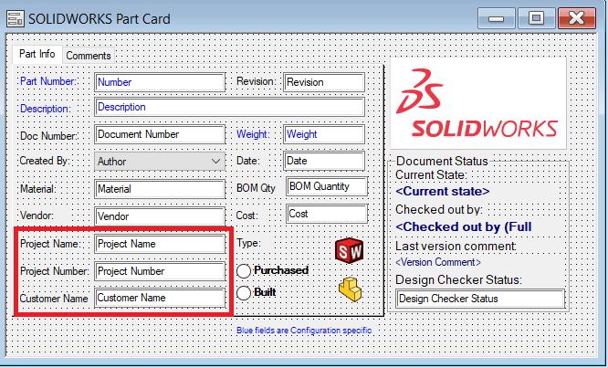
Task: Click the <Checked out by (Full value text
Action: click(x=464, y=226)
